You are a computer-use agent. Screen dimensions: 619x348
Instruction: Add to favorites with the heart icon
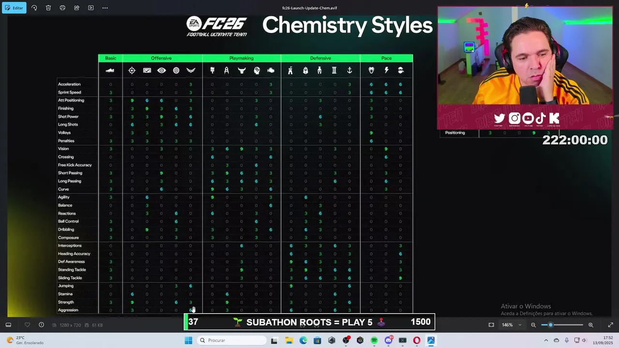tap(27, 325)
